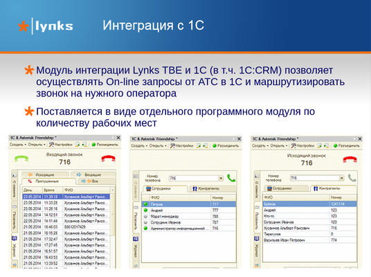Clear phone number field in Сотрудники window
This screenshot has height=277, width=371.
(221, 178)
